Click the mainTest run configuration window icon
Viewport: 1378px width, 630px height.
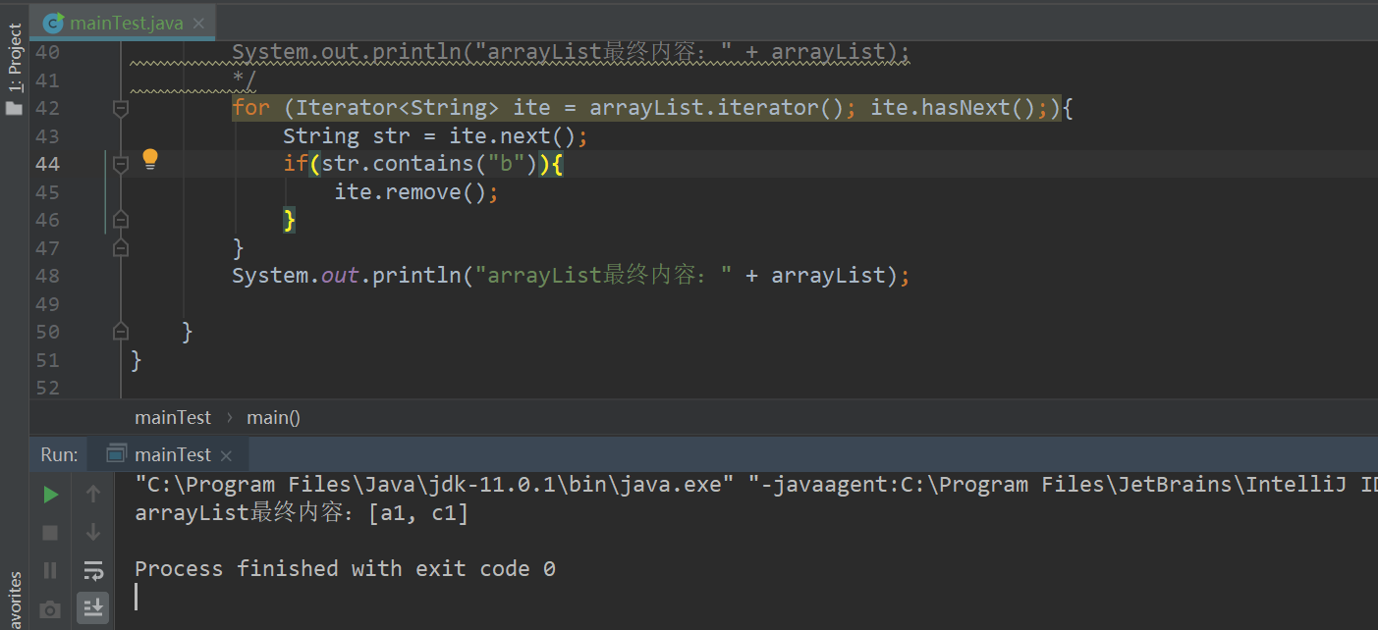[117, 454]
